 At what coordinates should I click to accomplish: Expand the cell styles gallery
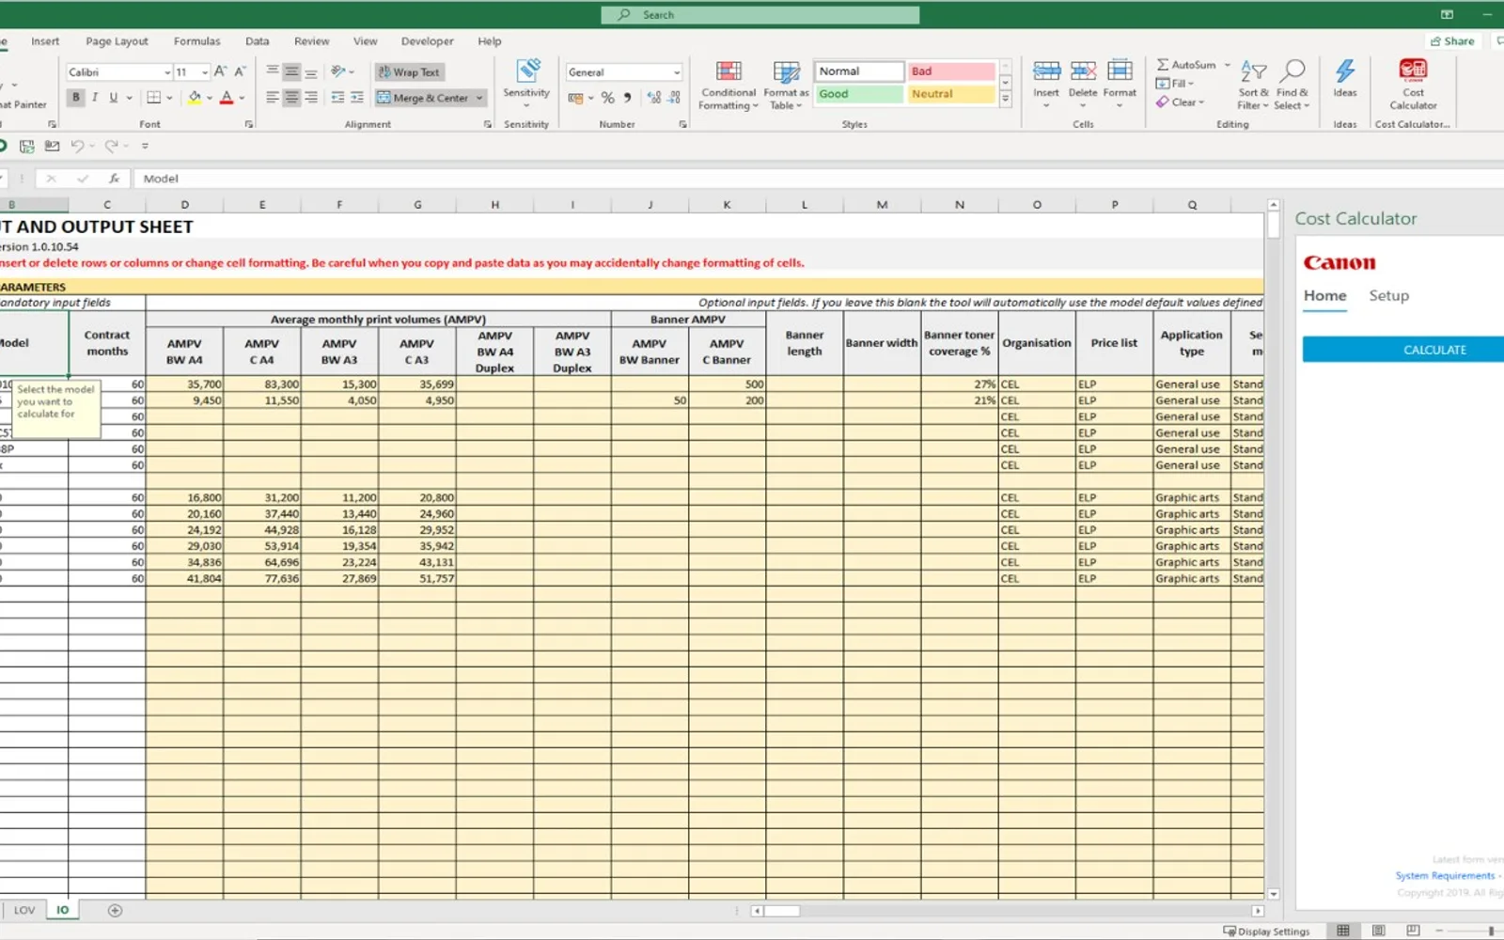tap(1005, 99)
